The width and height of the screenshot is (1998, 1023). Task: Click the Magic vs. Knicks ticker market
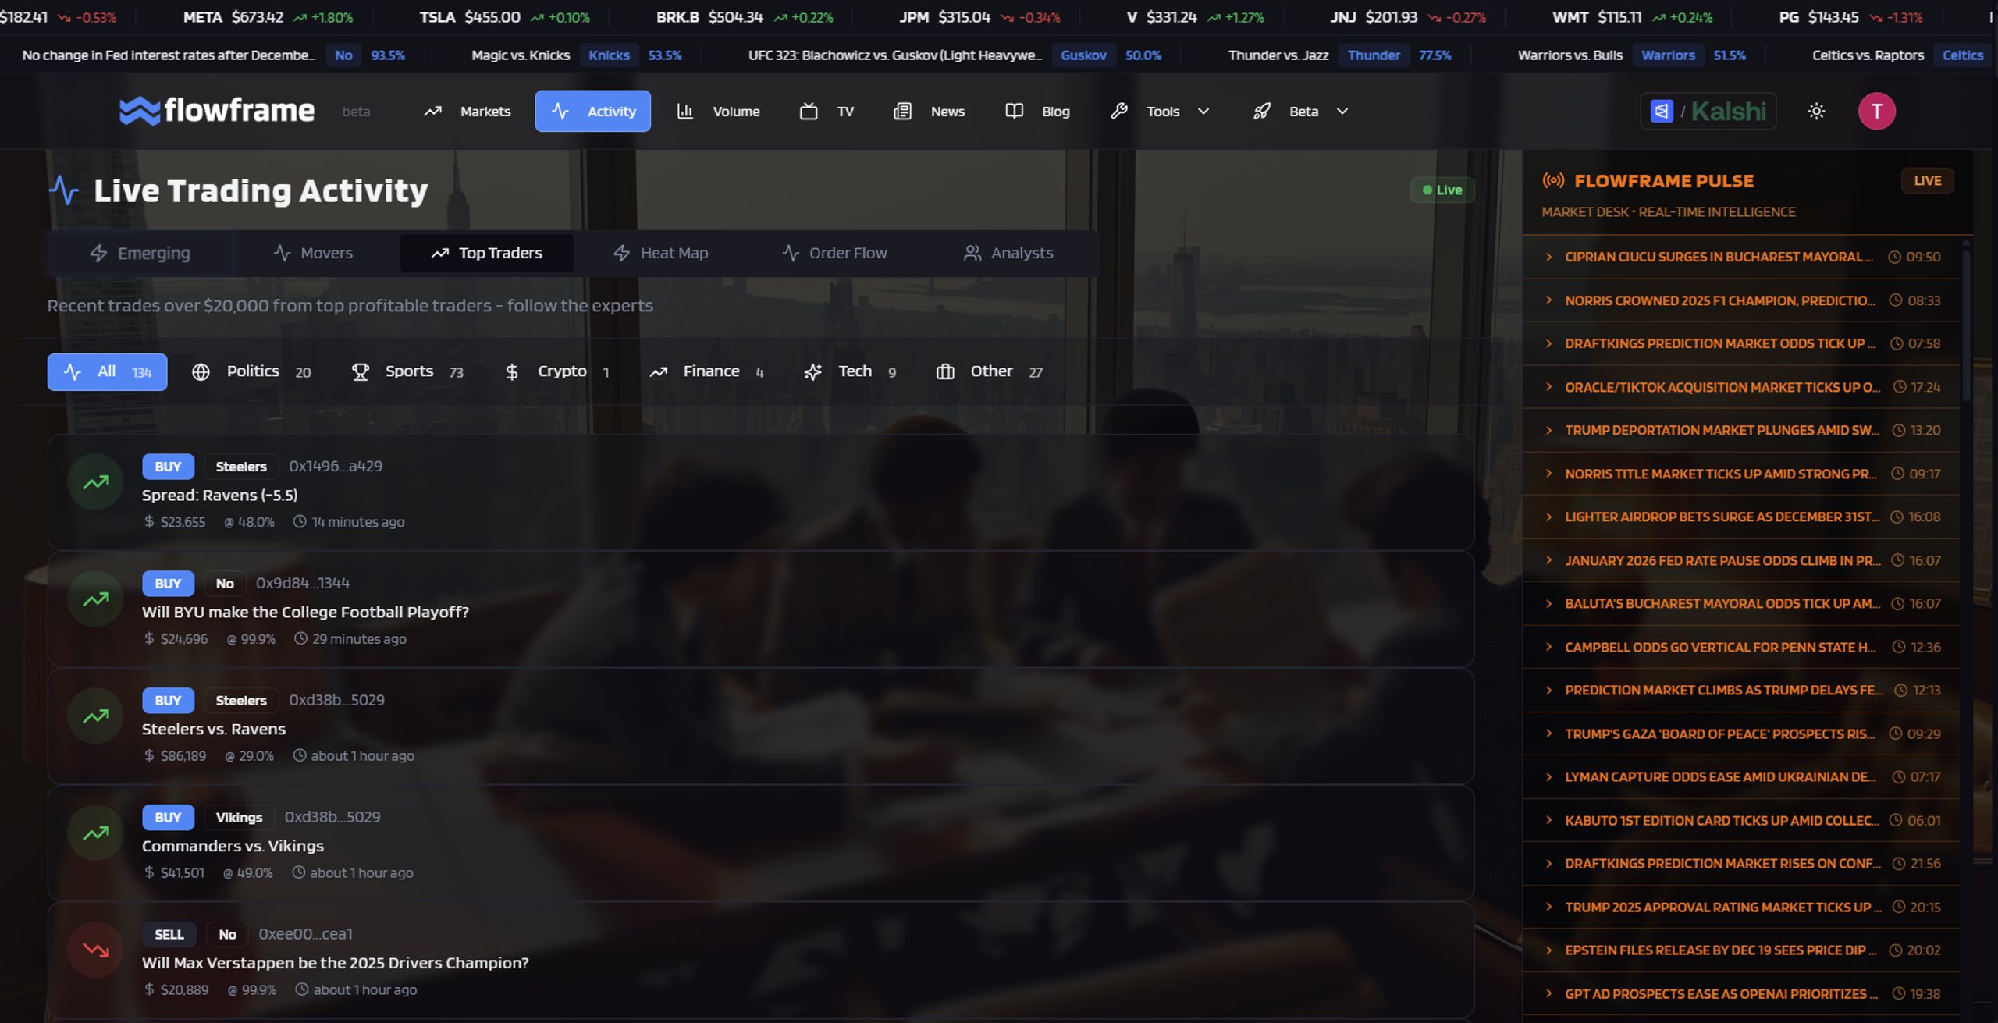pos(576,55)
